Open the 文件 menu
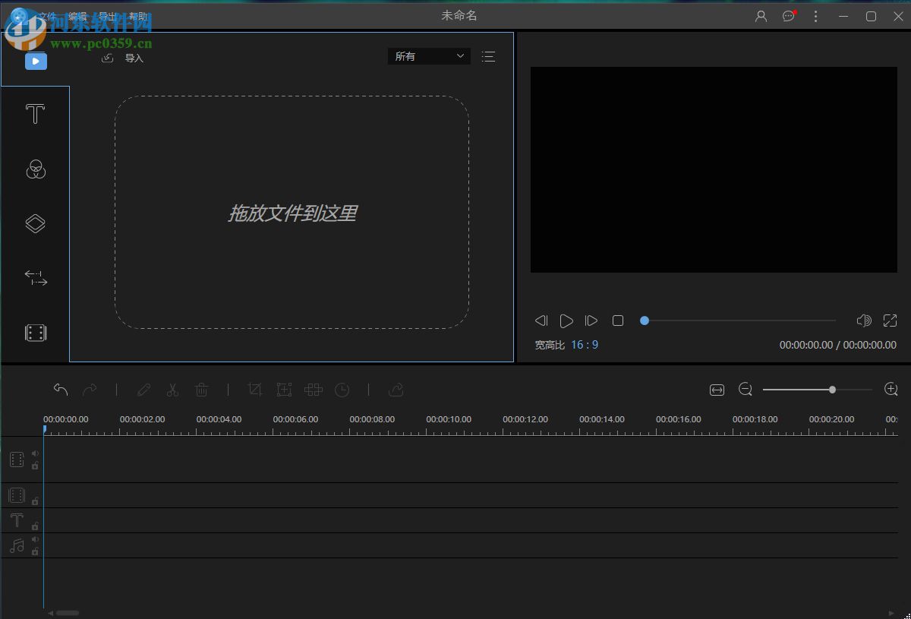 47,15
